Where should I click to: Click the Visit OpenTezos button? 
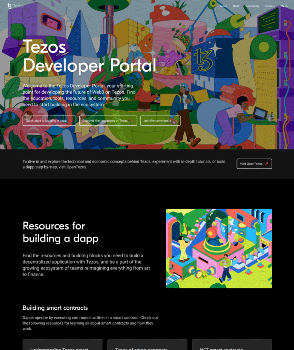click(x=254, y=164)
